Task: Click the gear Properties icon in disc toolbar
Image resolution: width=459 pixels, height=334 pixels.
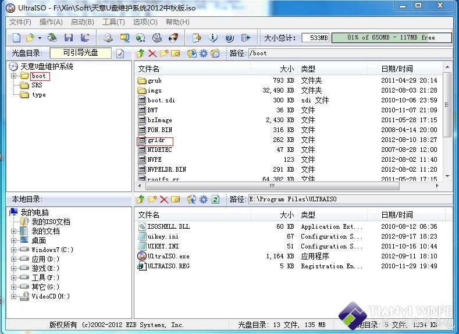Action: point(204,54)
